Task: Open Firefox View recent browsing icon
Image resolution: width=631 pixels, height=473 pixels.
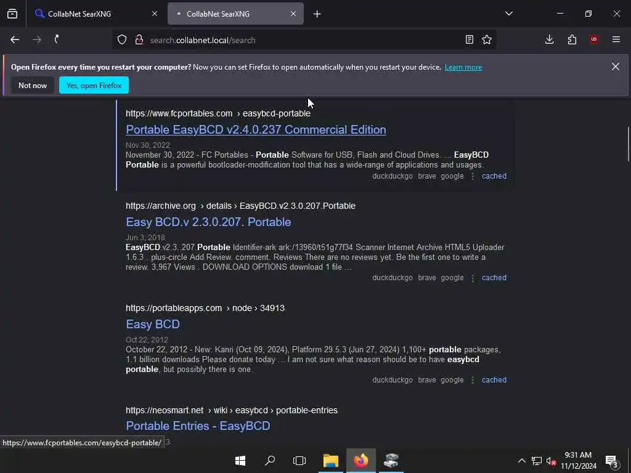Action: click(x=12, y=14)
